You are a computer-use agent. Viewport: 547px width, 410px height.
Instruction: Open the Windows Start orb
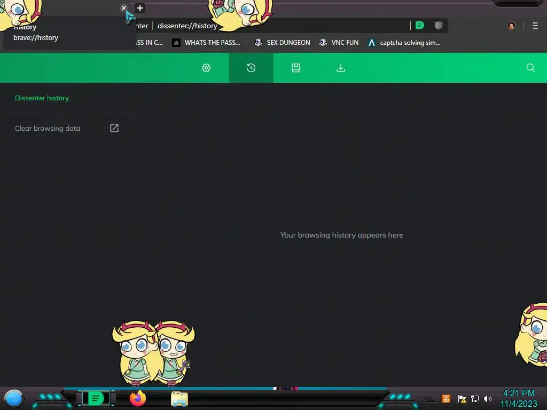click(14, 398)
